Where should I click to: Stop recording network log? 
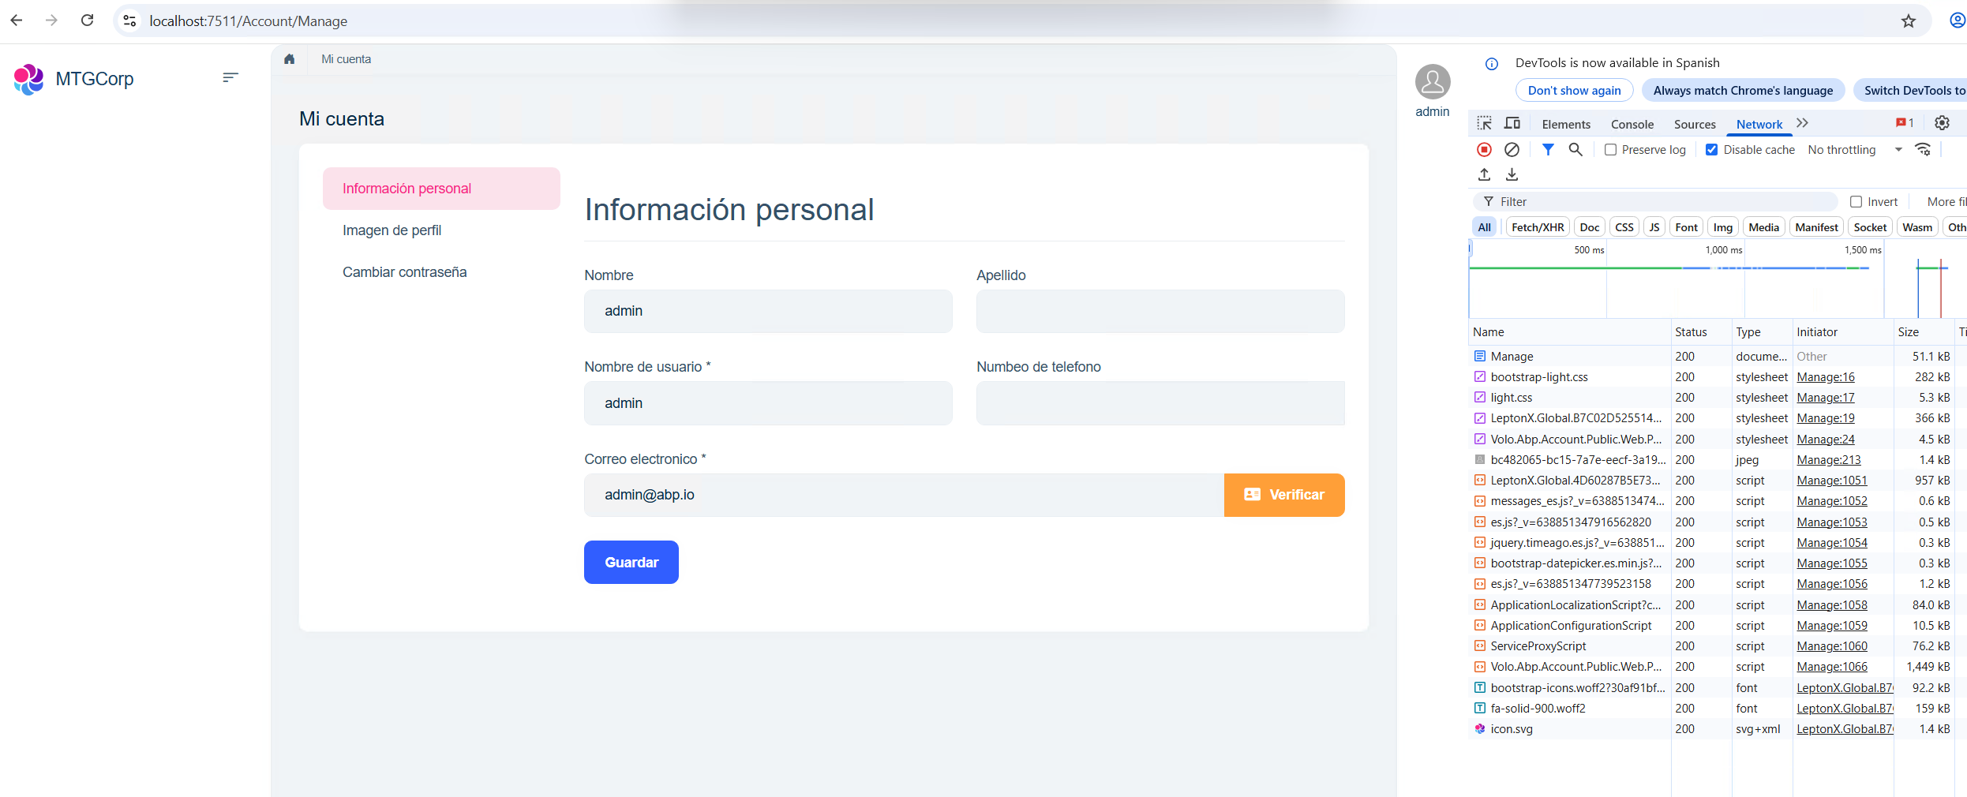(1485, 150)
